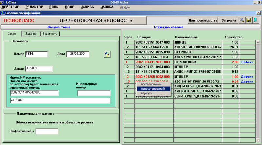Click the query help icon beside the date
Image resolution: width=262 pixels, height=145 pixels.
[107, 54]
